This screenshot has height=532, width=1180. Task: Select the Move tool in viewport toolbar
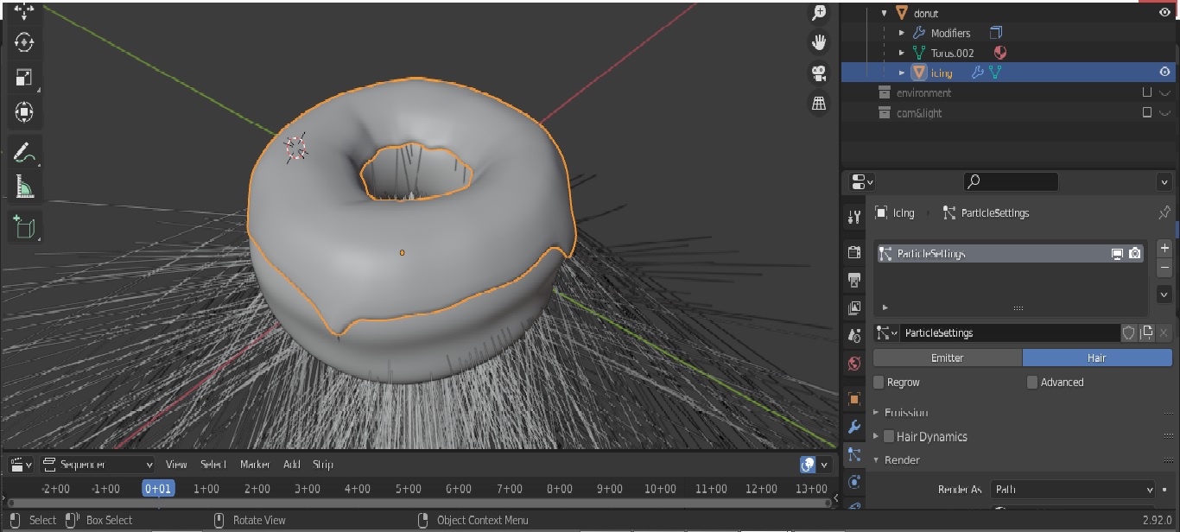pos(24,11)
